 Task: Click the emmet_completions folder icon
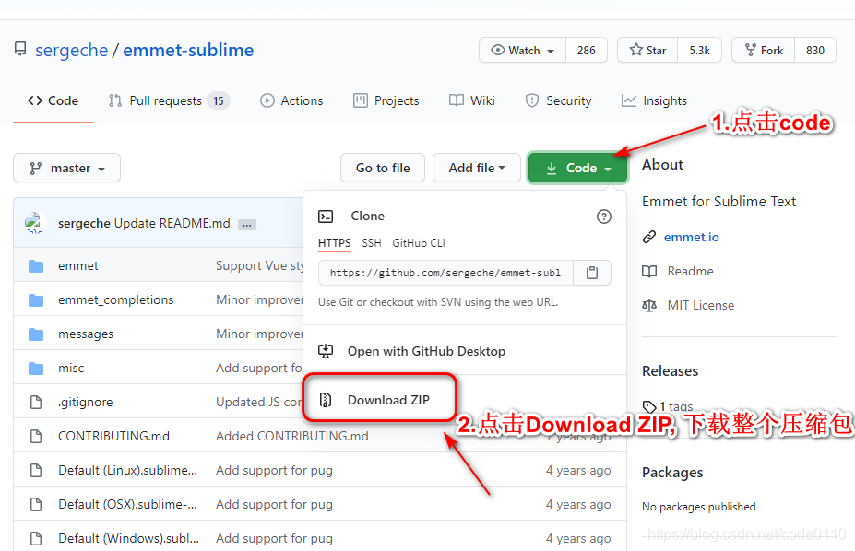click(36, 300)
